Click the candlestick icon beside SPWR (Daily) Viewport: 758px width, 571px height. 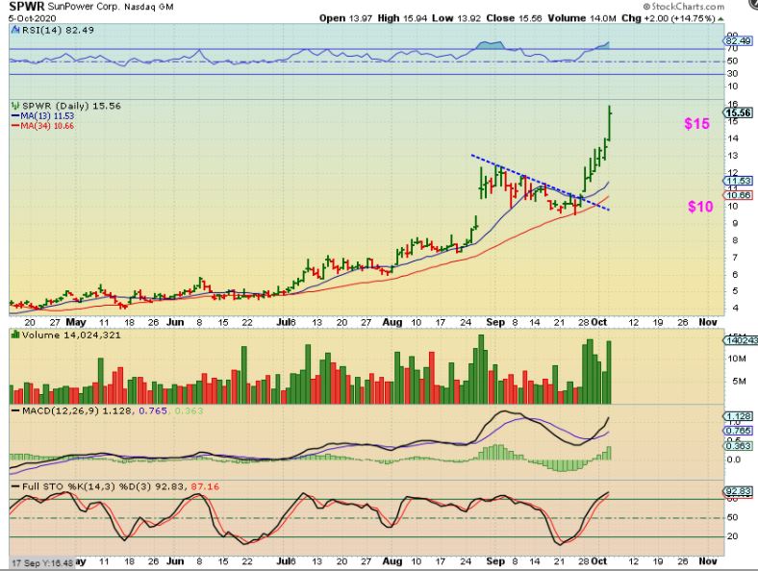(15, 106)
